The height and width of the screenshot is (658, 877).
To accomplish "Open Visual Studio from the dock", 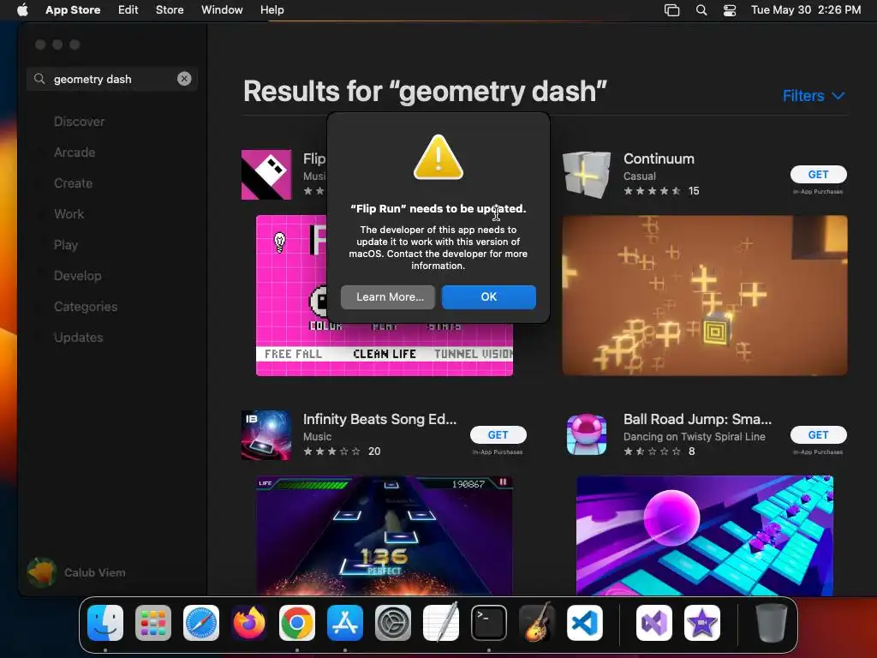I will (654, 623).
